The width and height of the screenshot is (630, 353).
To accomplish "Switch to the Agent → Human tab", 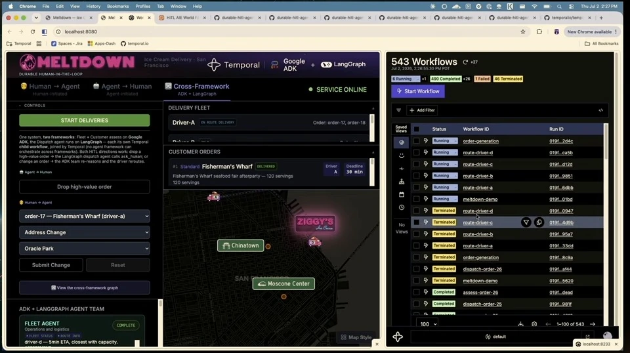I will tap(122, 89).
